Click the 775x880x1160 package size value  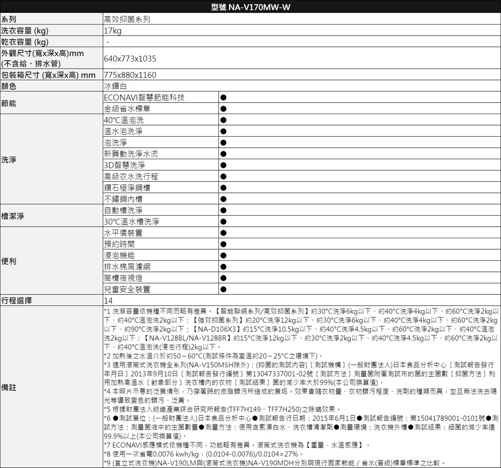click(130, 76)
